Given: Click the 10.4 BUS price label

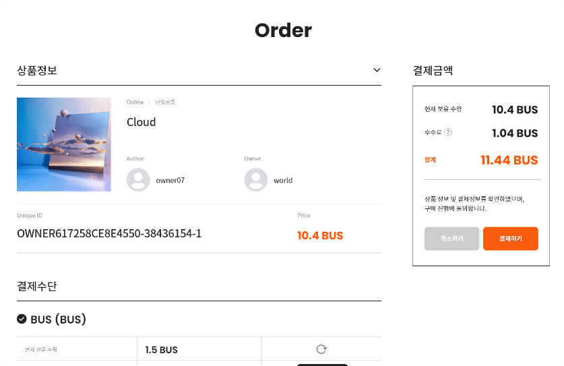Looking at the screenshot, I should tap(320, 235).
